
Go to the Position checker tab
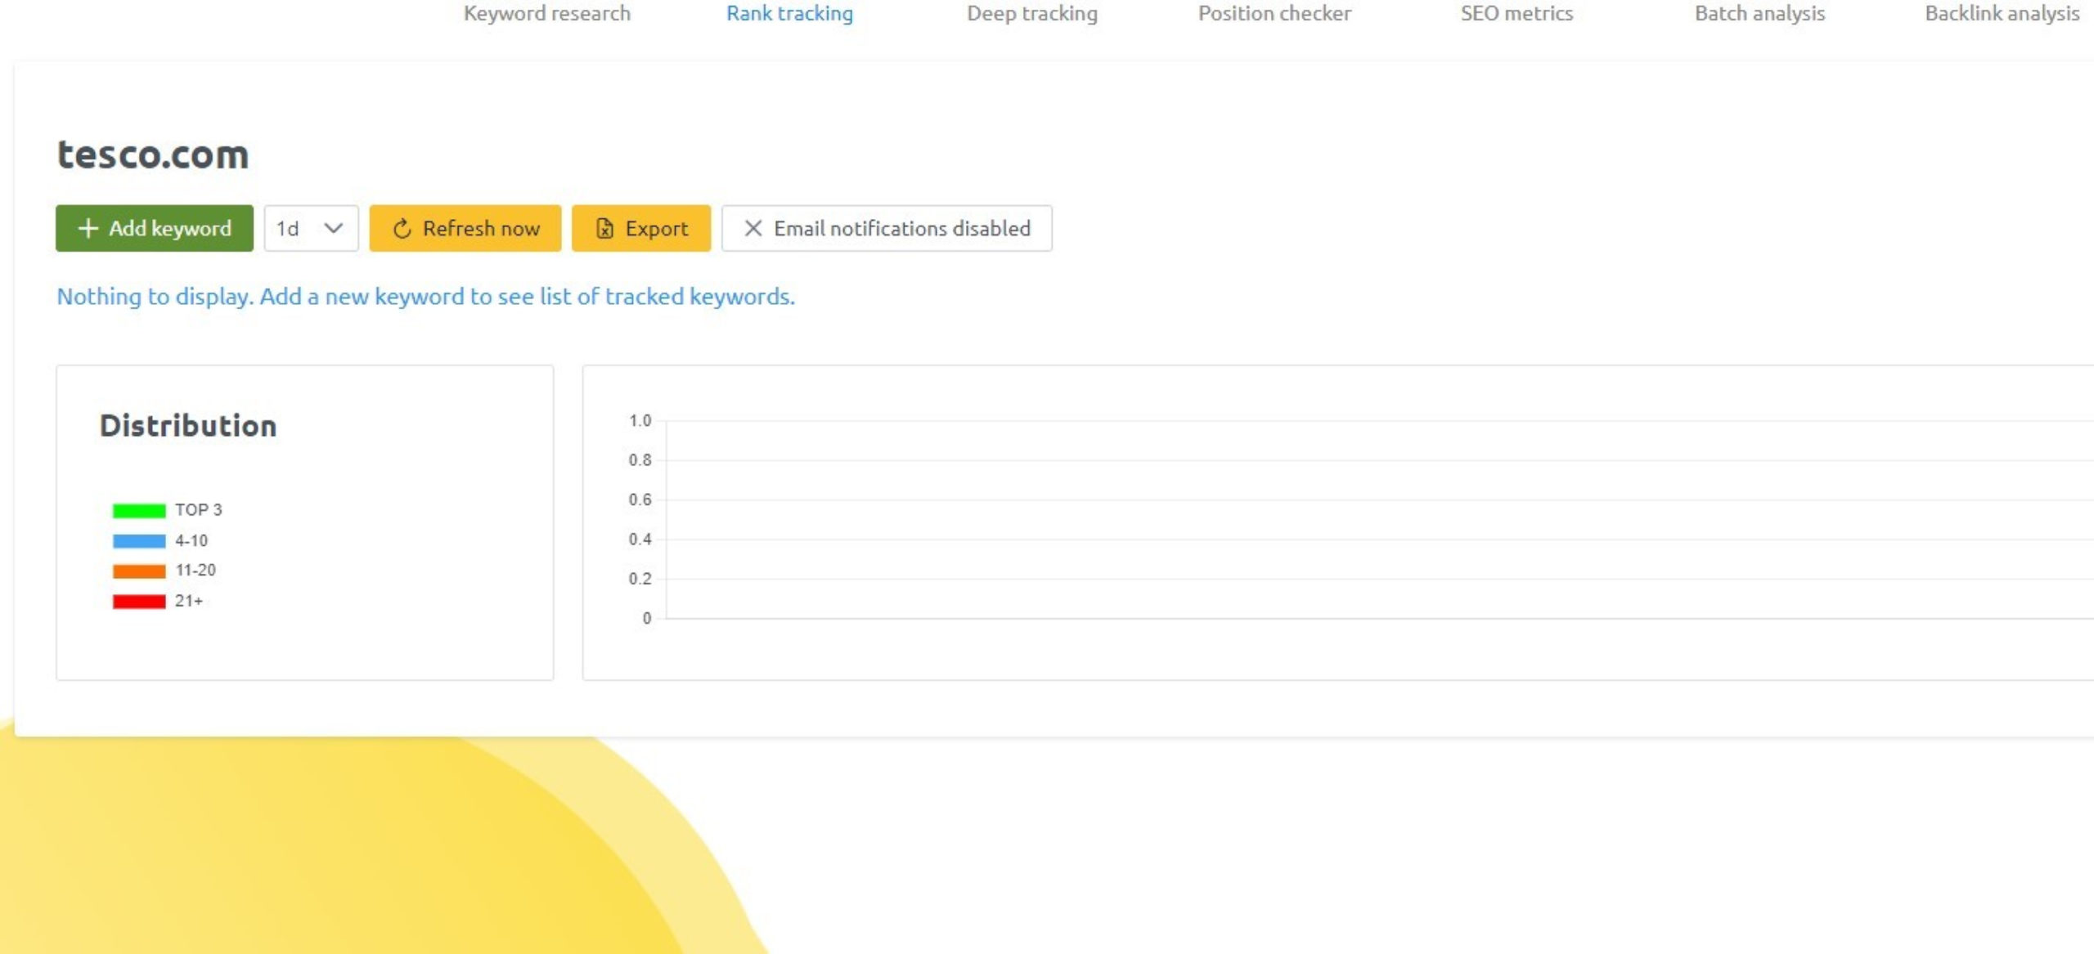(1274, 13)
